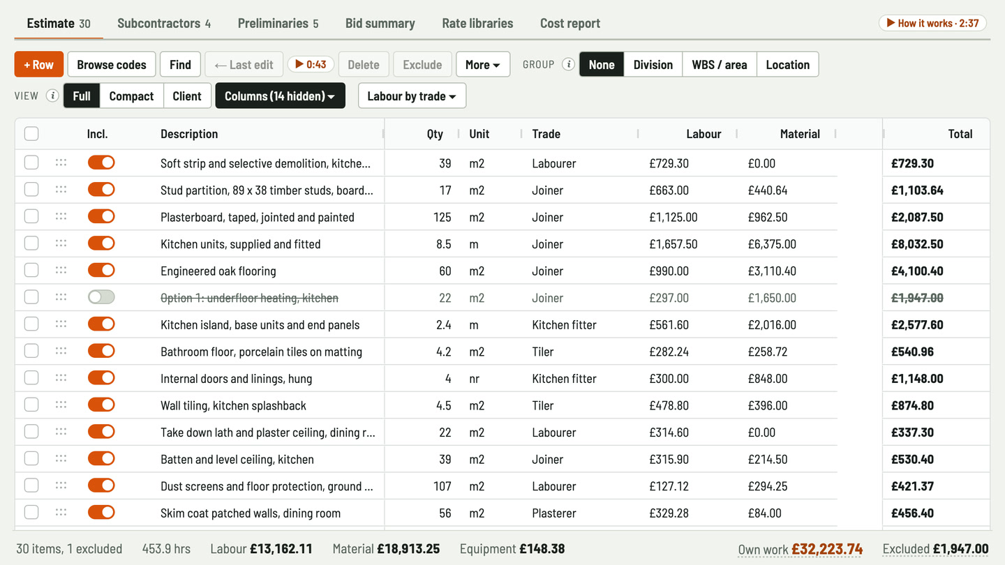Toggle include switch for Stud partition row

[101, 190]
